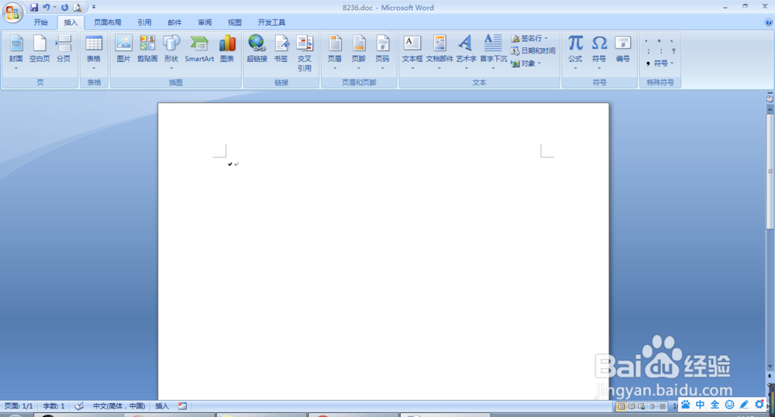The height and width of the screenshot is (417, 775).
Task: Expand the Symbol (符号) Omega dropdown
Action: [x=599, y=68]
